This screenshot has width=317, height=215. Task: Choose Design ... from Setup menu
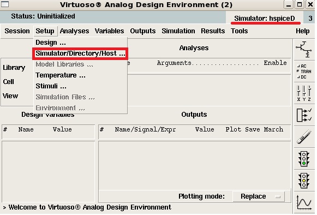click(80, 43)
